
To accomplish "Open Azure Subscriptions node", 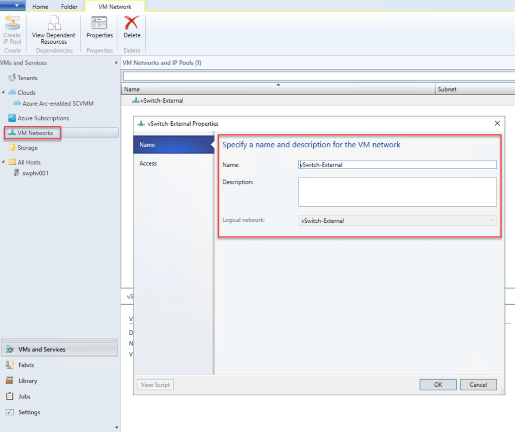I will pyautogui.click(x=43, y=118).
